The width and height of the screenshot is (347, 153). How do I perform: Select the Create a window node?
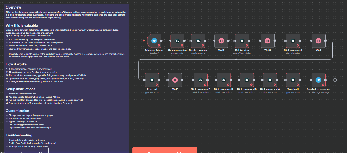click(x=198, y=41)
